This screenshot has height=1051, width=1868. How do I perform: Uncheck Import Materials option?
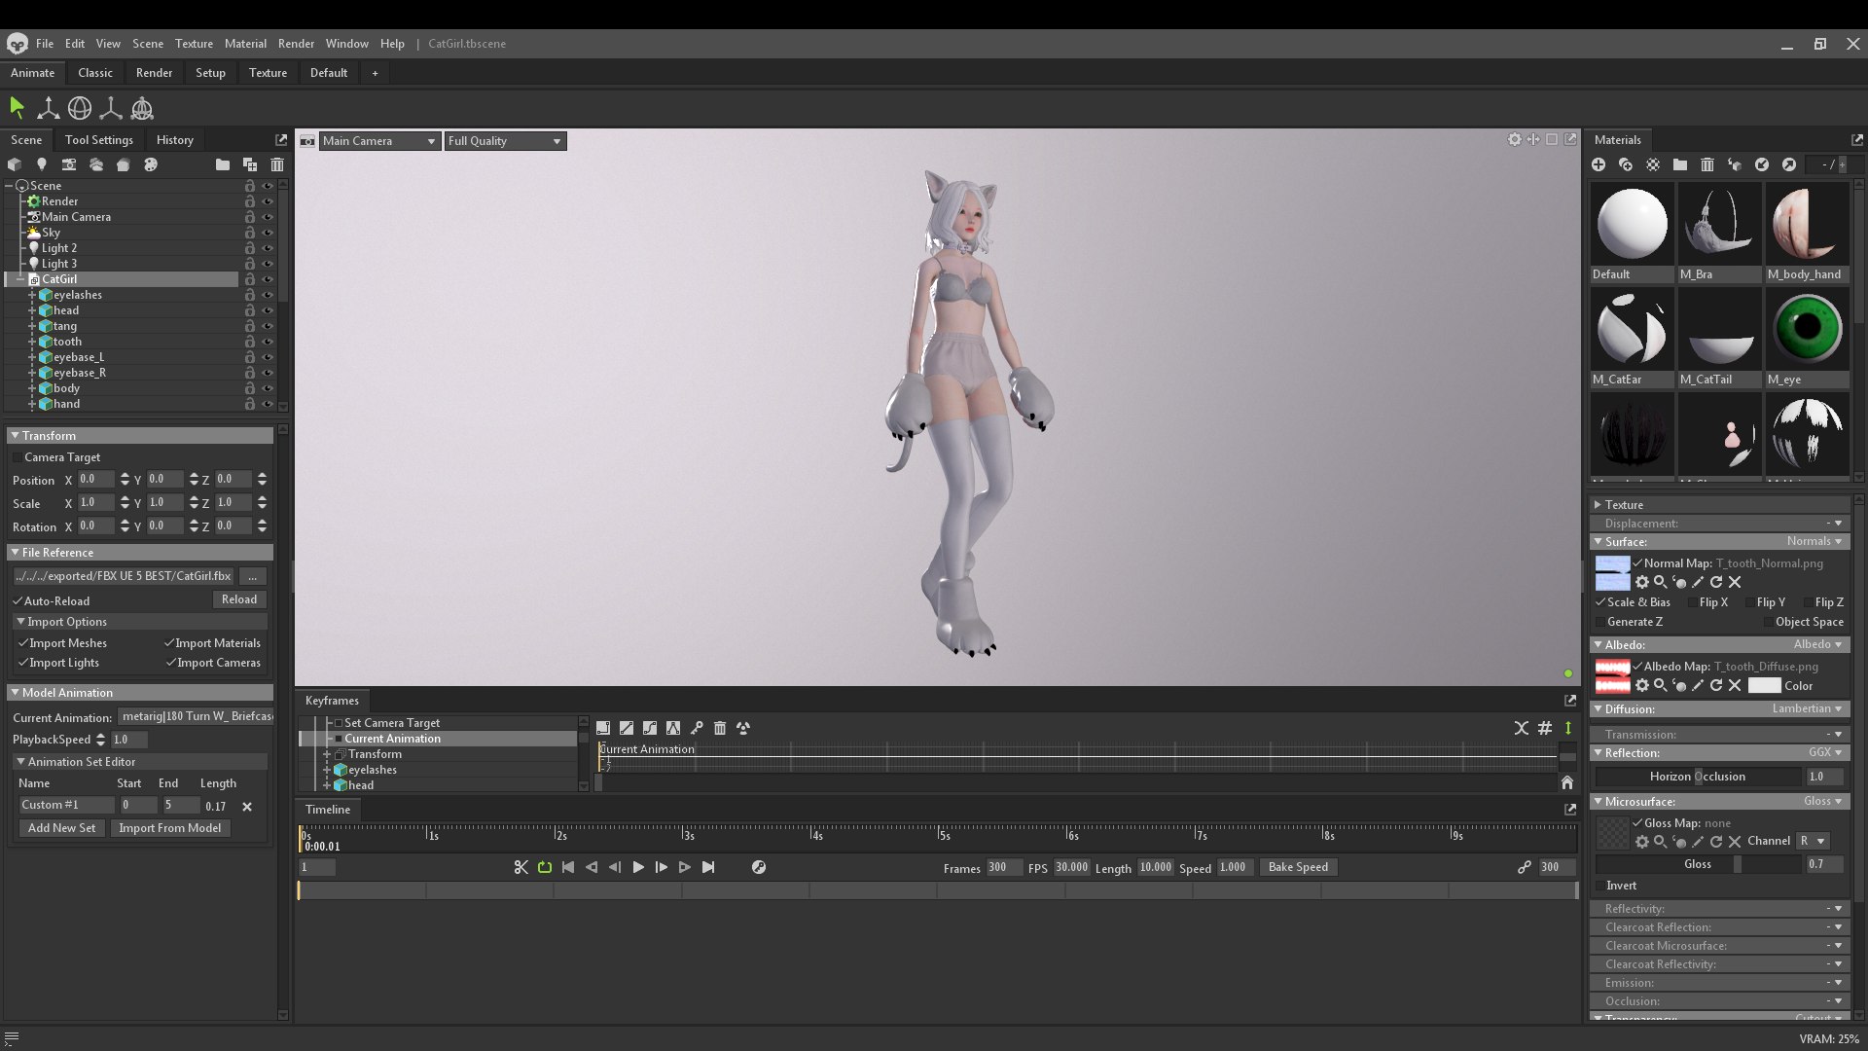click(x=169, y=643)
